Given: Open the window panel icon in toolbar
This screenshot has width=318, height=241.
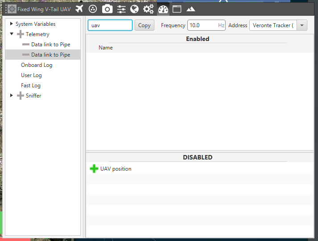Looking at the screenshot, I should [x=177, y=9].
